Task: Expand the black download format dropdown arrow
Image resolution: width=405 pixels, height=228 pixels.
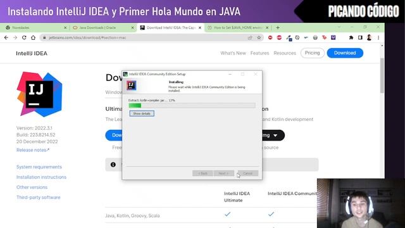Action: coord(275,136)
